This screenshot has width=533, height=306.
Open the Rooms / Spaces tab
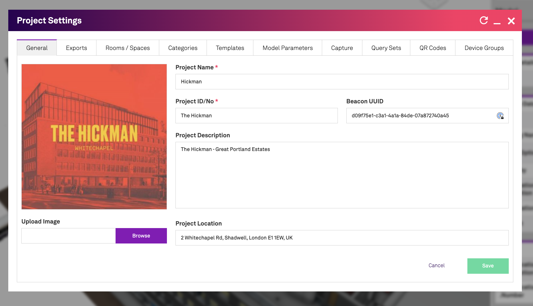pos(128,48)
